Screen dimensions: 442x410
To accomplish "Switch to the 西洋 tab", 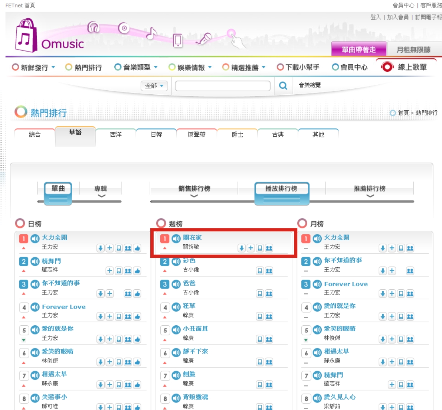I will (115, 134).
